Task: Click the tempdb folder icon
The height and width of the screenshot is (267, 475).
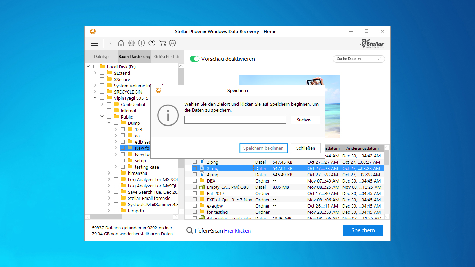Action: pyautogui.click(x=123, y=210)
